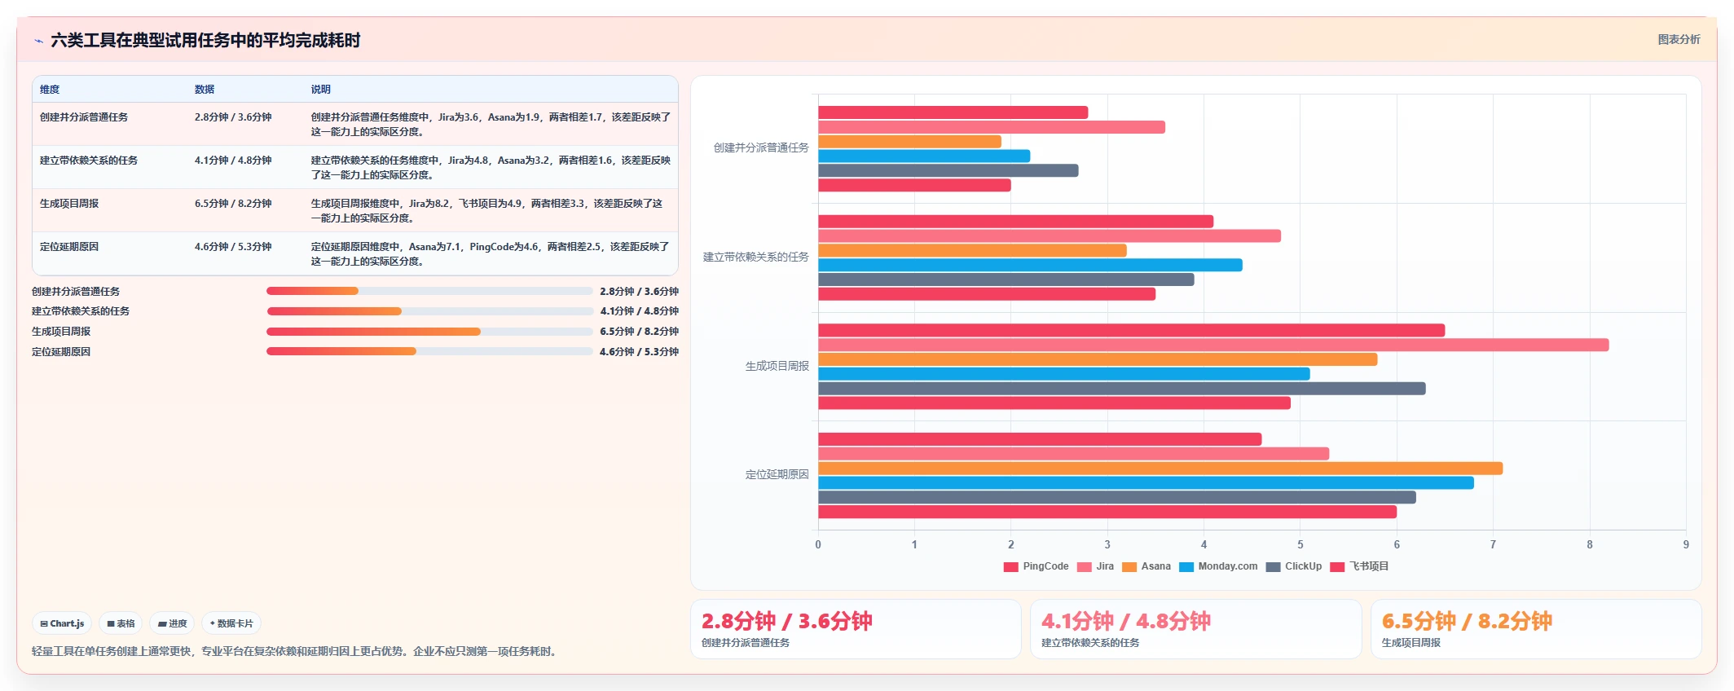Click the x-axis tick label 9
This screenshot has width=1734, height=691.
1686,544
